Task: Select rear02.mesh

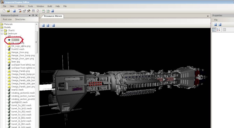Action: (18, 90)
